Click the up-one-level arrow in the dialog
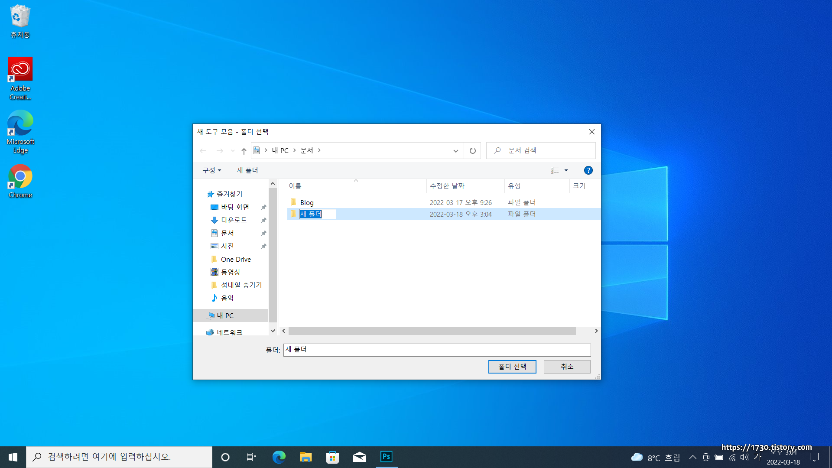832x468 pixels. 244,151
